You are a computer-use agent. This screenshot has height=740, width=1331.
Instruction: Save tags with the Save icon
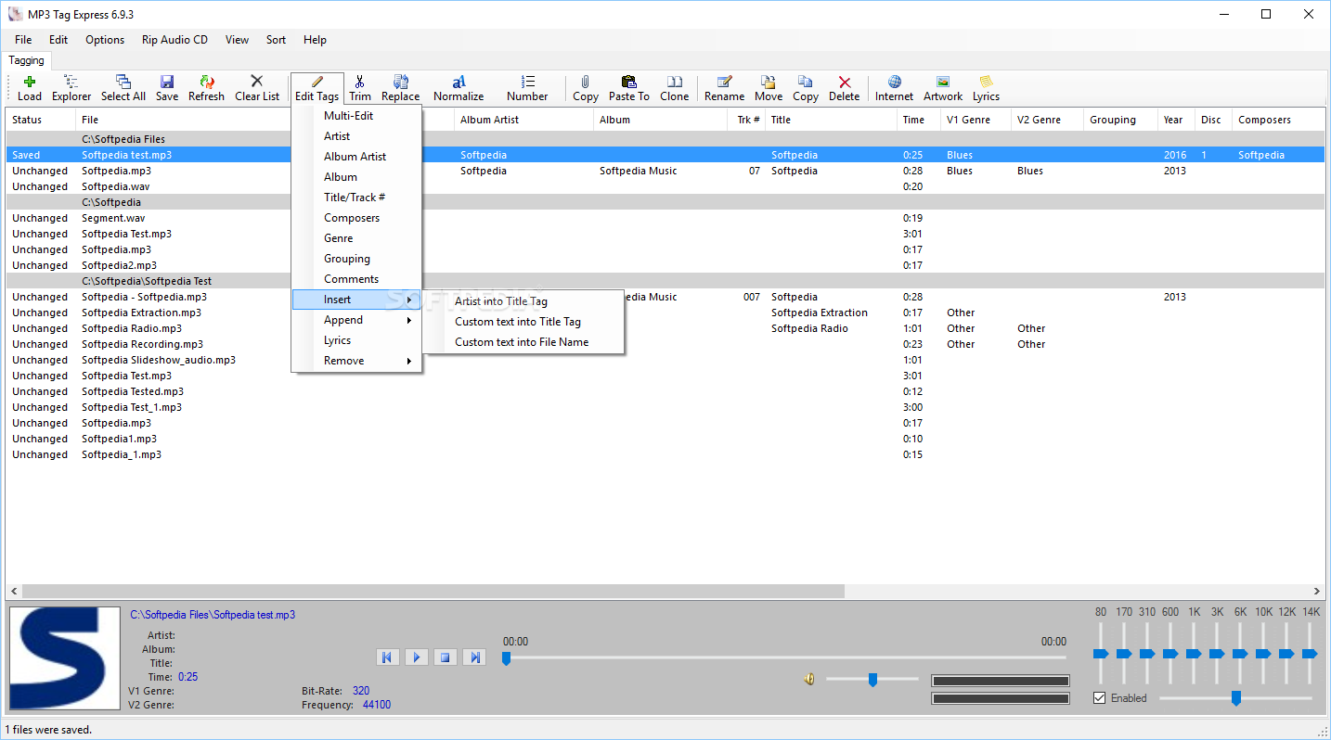click(167, 88)
